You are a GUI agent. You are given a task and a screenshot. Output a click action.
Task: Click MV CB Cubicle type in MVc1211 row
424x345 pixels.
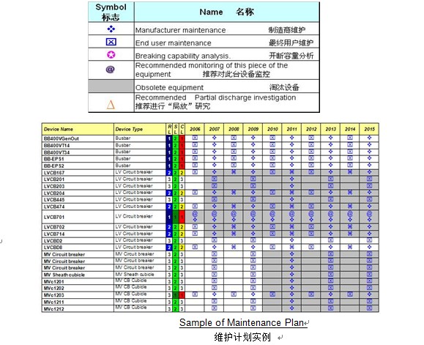pyautogui.click(x=140, y=302)
